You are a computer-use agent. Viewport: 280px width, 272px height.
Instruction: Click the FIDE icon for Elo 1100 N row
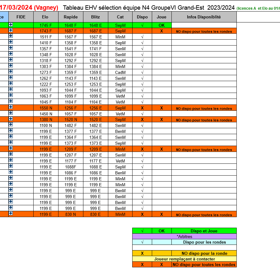pos(11,125)
